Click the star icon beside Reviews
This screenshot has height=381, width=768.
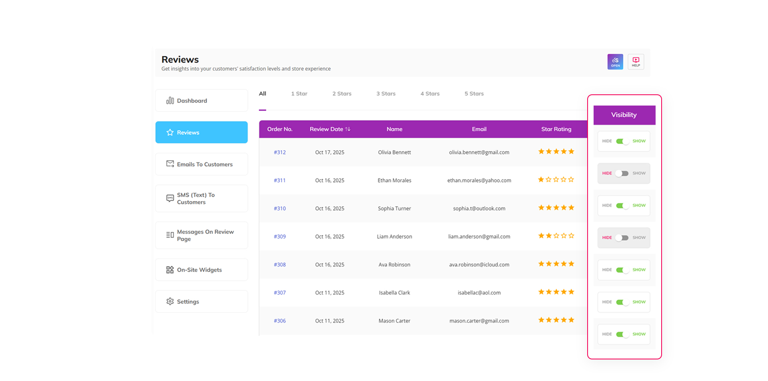click(x=170, y=132)
